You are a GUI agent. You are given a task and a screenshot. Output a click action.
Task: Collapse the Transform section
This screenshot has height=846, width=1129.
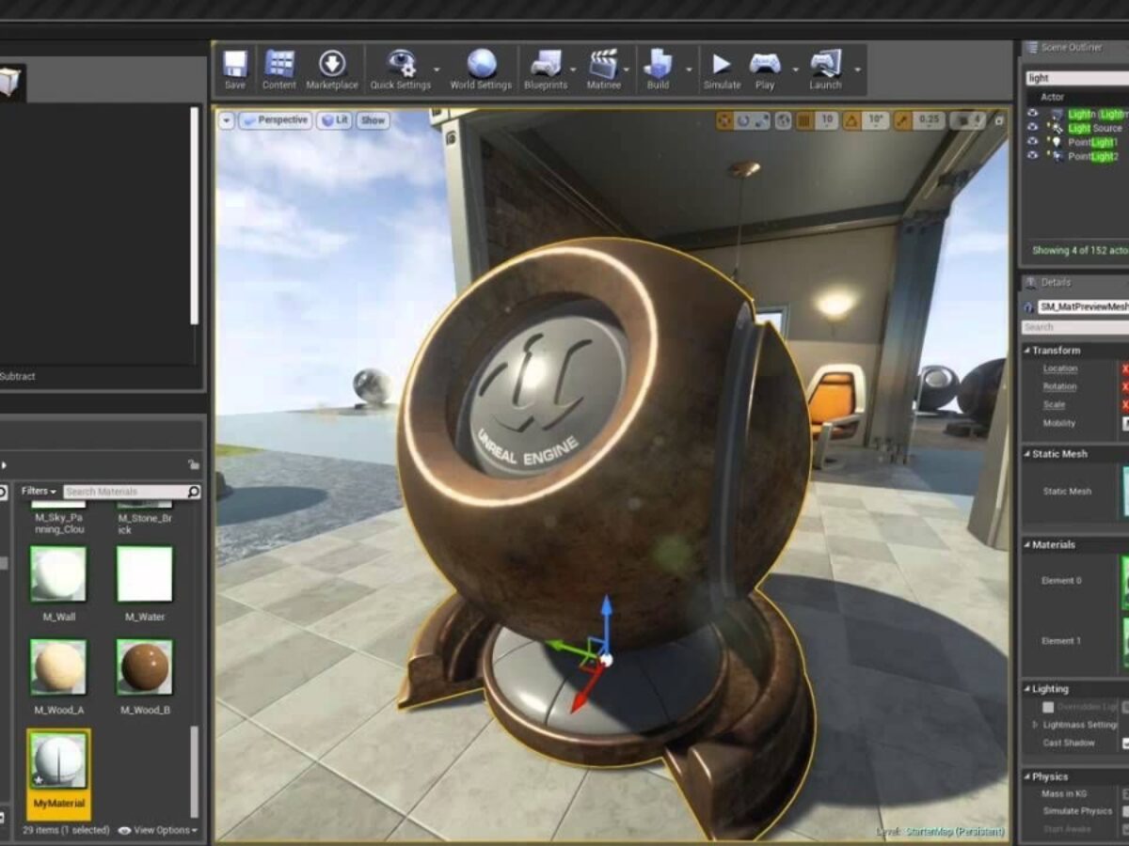pos(1027,351)
